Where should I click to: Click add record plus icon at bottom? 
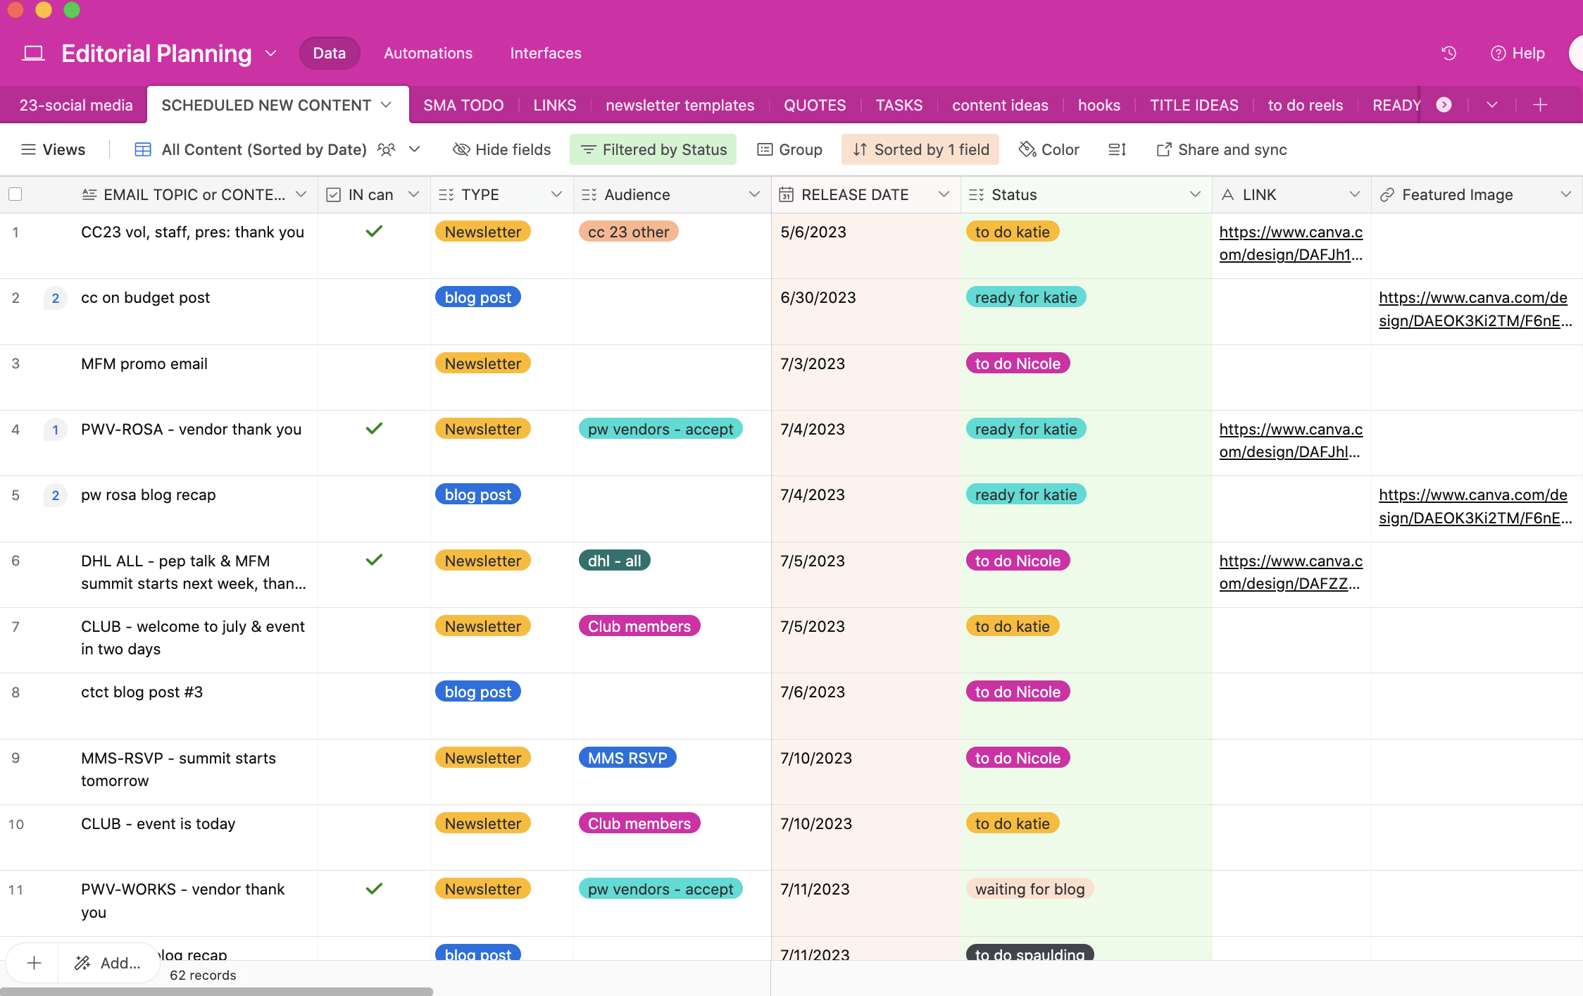point(34,963)
